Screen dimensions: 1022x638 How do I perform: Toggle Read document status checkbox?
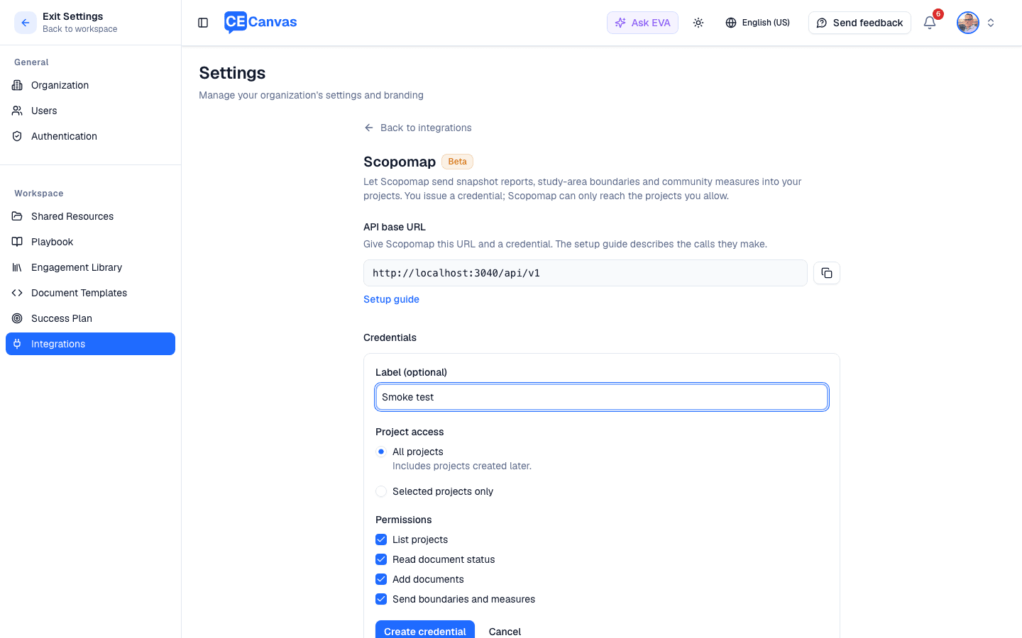[381, 559]
